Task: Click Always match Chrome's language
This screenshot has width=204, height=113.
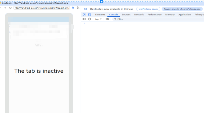Action: pos(182,9)
